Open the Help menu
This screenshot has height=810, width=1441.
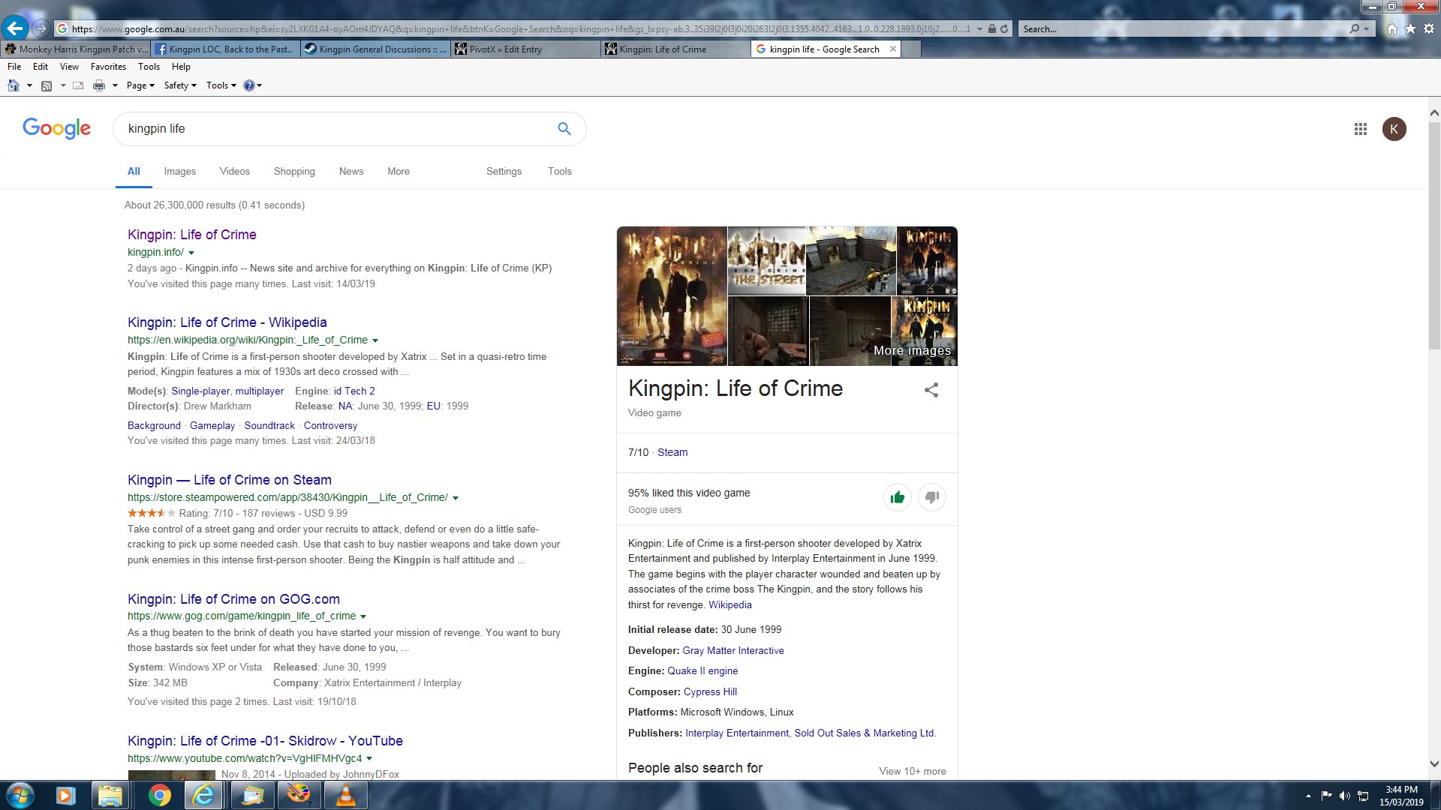181,67
